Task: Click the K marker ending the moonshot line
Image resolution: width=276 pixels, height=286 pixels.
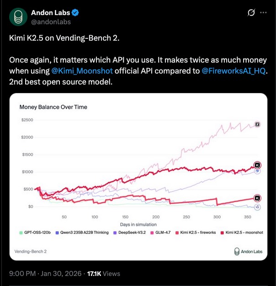Action: coord(257,165)
